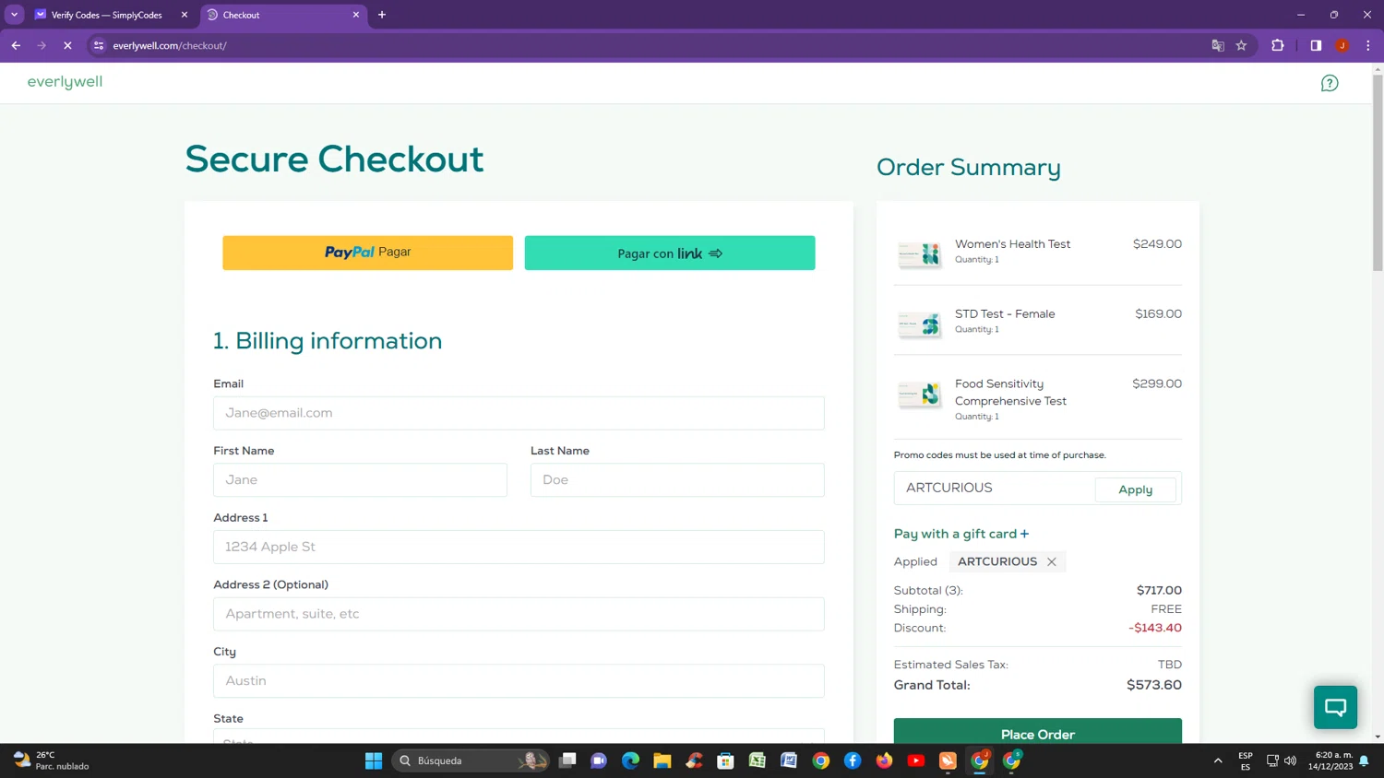Viewport: 1384px width, 778px height.
Task: Pay with the PayPal Pagar button
Action: (367, 253)
